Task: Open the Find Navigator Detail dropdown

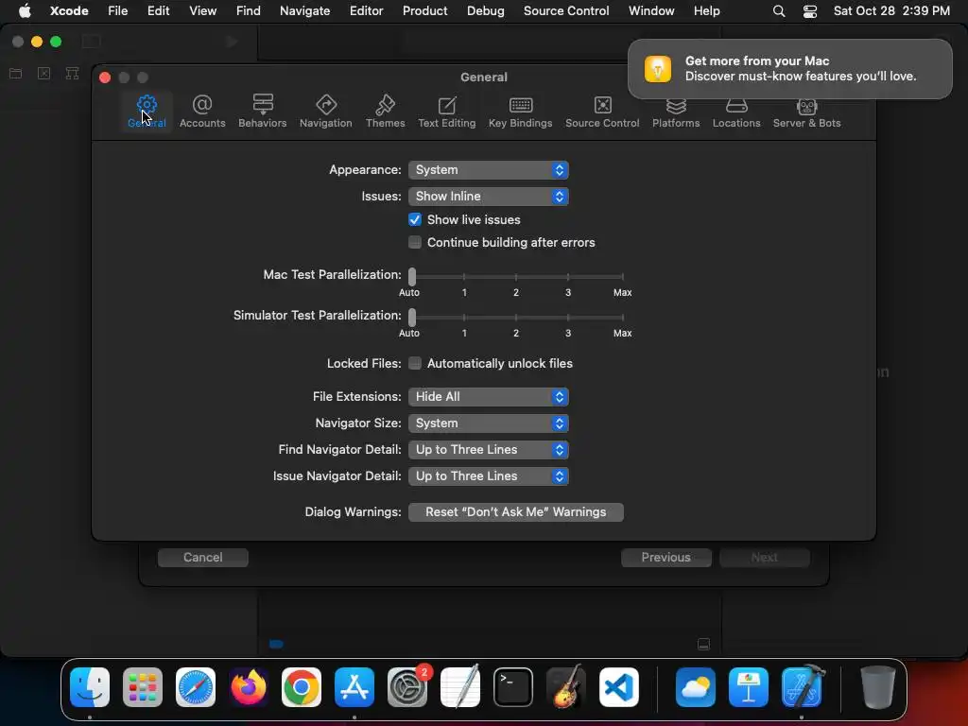Action: coord(489,450)
